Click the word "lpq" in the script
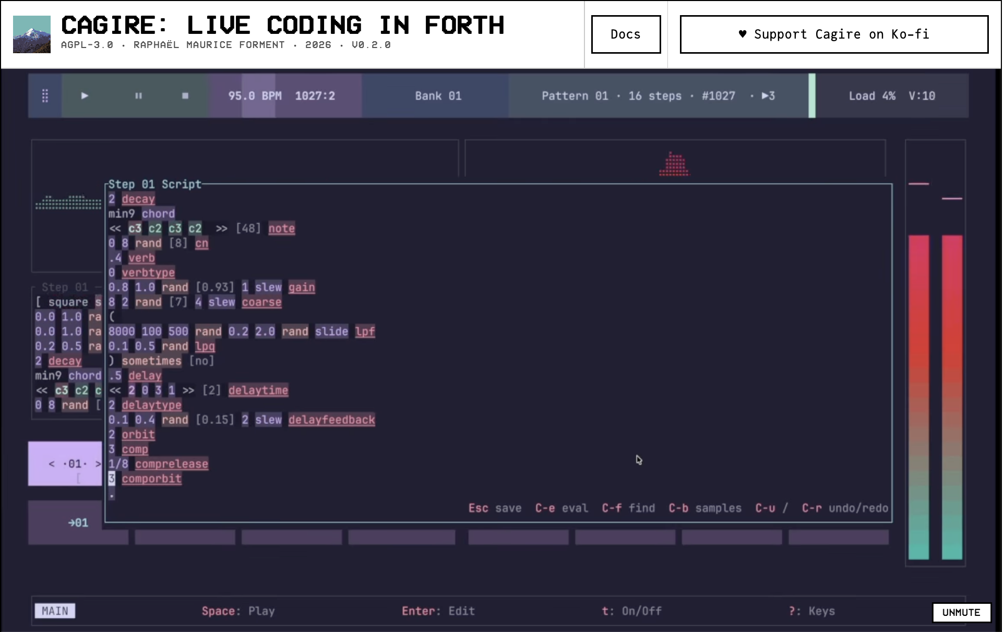The height and width of the screenshot is (632, 1004). pos(205,346)
